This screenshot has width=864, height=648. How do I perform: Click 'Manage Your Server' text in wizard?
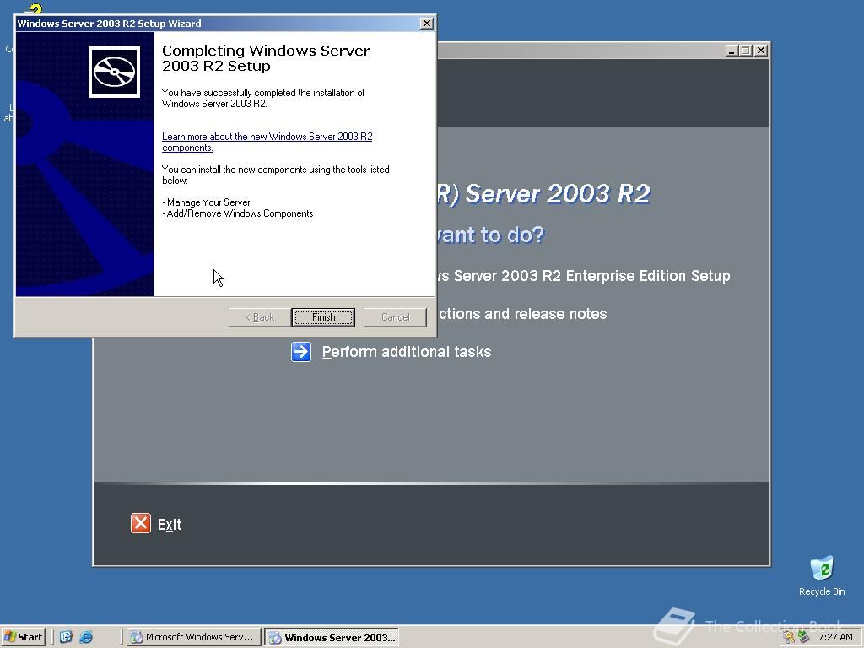pyautogui.click(x=208, y=202)
